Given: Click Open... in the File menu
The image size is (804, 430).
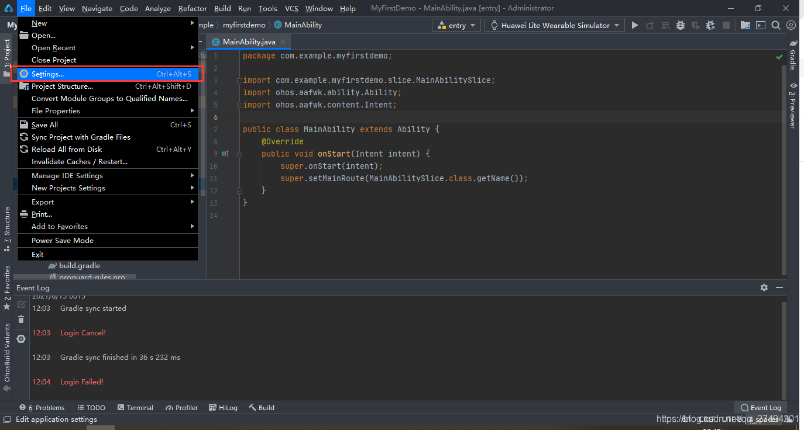Looking at the screenshot, I should pyautogui.click(x=108, y=36).
